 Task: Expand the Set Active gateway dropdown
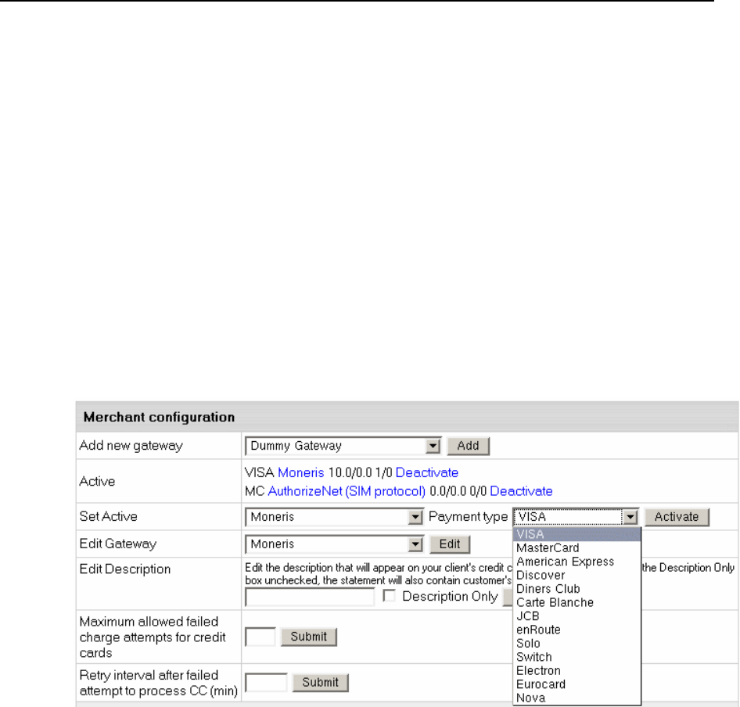point(334,517)
